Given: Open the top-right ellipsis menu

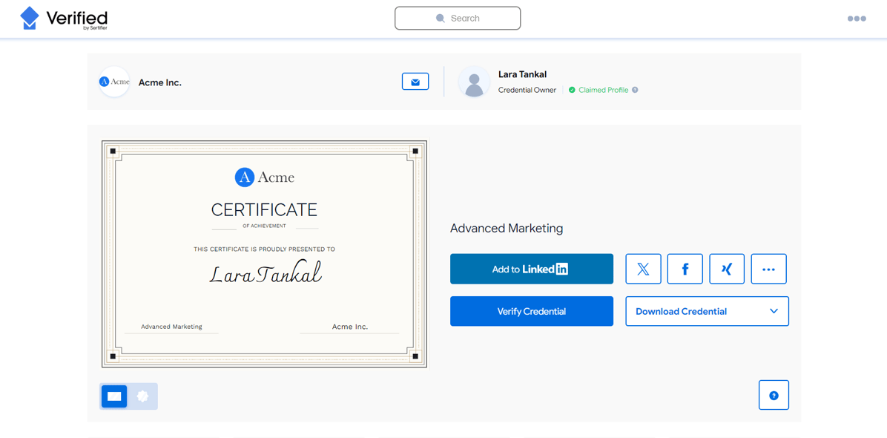Looking at the screenshot, I should point(857,18).
